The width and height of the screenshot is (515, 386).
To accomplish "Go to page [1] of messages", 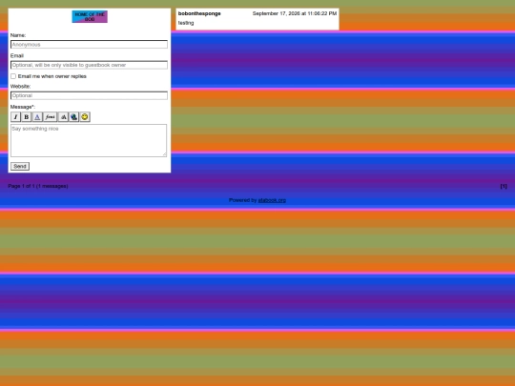I will [x=504, y=186].
